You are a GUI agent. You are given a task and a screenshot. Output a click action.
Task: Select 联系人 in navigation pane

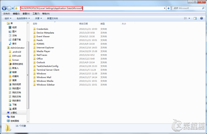14,68
